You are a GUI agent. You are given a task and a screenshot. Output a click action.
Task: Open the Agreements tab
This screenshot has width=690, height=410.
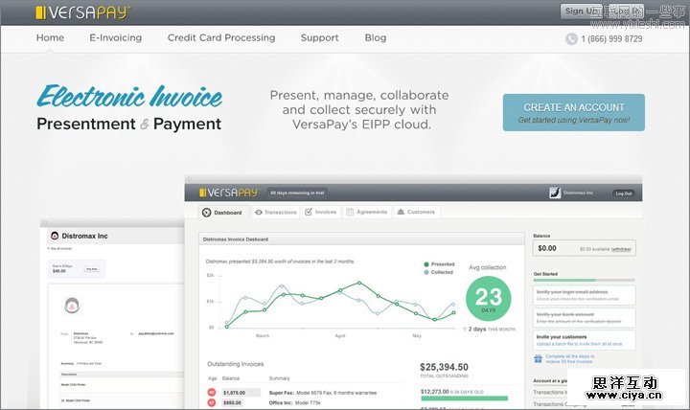click(366, 212)
